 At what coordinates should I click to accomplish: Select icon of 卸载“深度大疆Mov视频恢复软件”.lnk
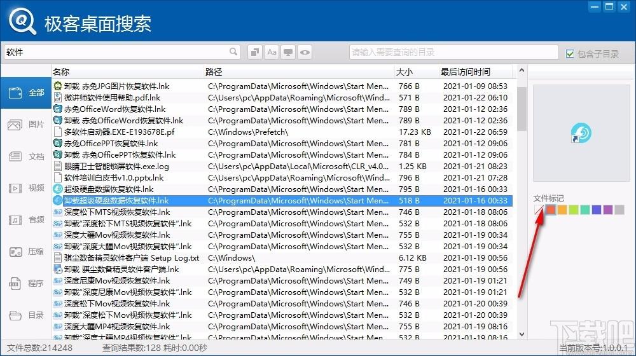[x=58, y=246]
